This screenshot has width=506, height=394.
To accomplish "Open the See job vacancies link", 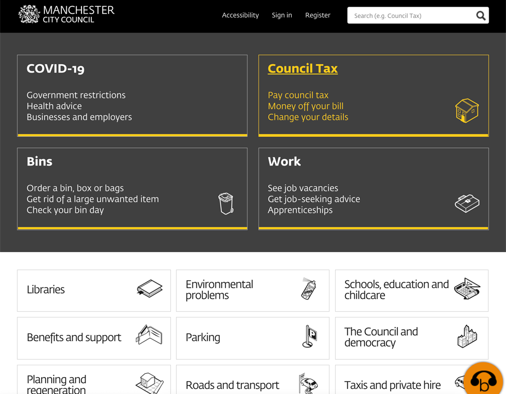I will (x=302, y=188).
